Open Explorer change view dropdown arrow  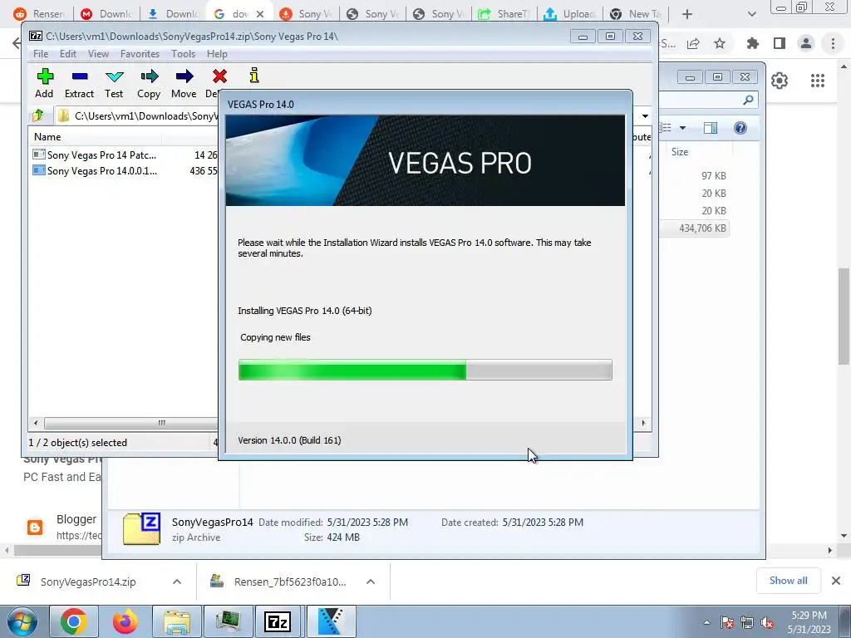pyautogui.click(x=683, y=128)
